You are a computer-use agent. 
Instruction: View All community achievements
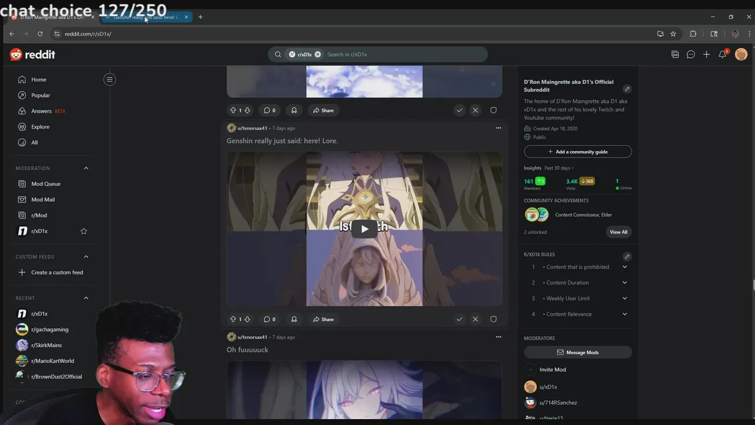pos(618,232)
